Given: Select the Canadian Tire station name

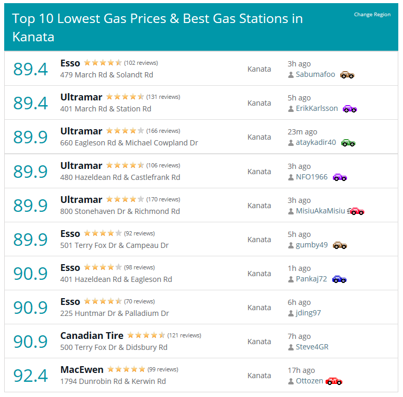Looking at the screenshot, I should 92,336.
